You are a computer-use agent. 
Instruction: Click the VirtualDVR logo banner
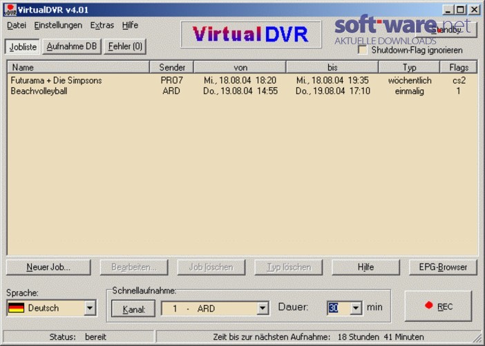[x=251, y=35]
